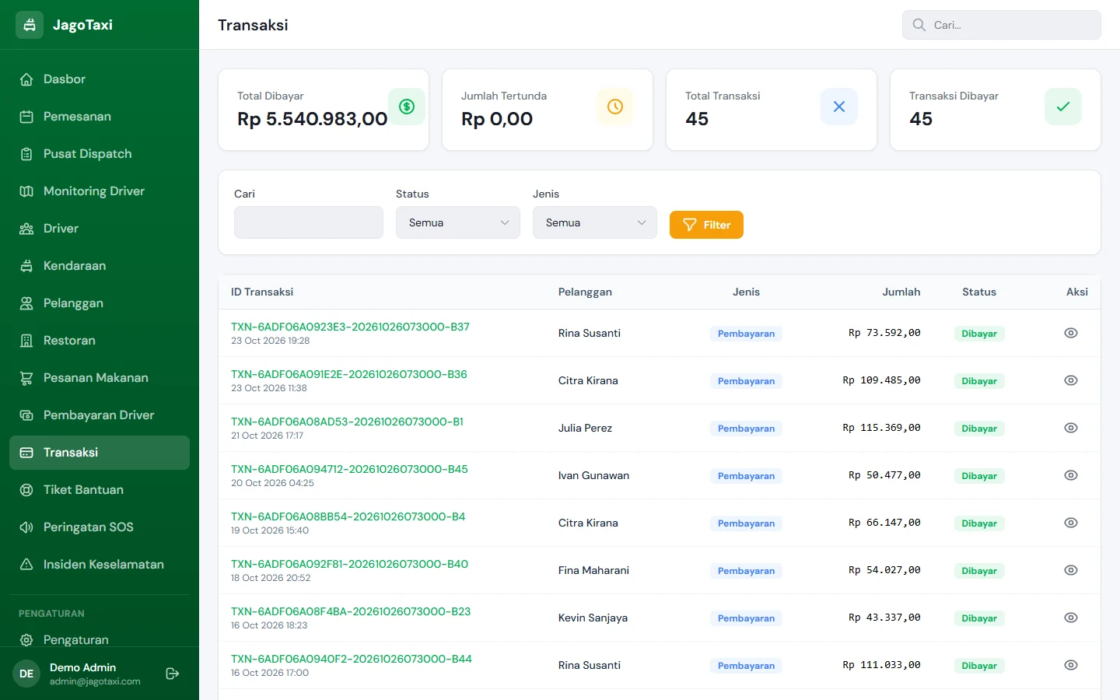Screen dimensions: 1120x700
Task: Click the DE avatar circle
Action: [26, 674]
